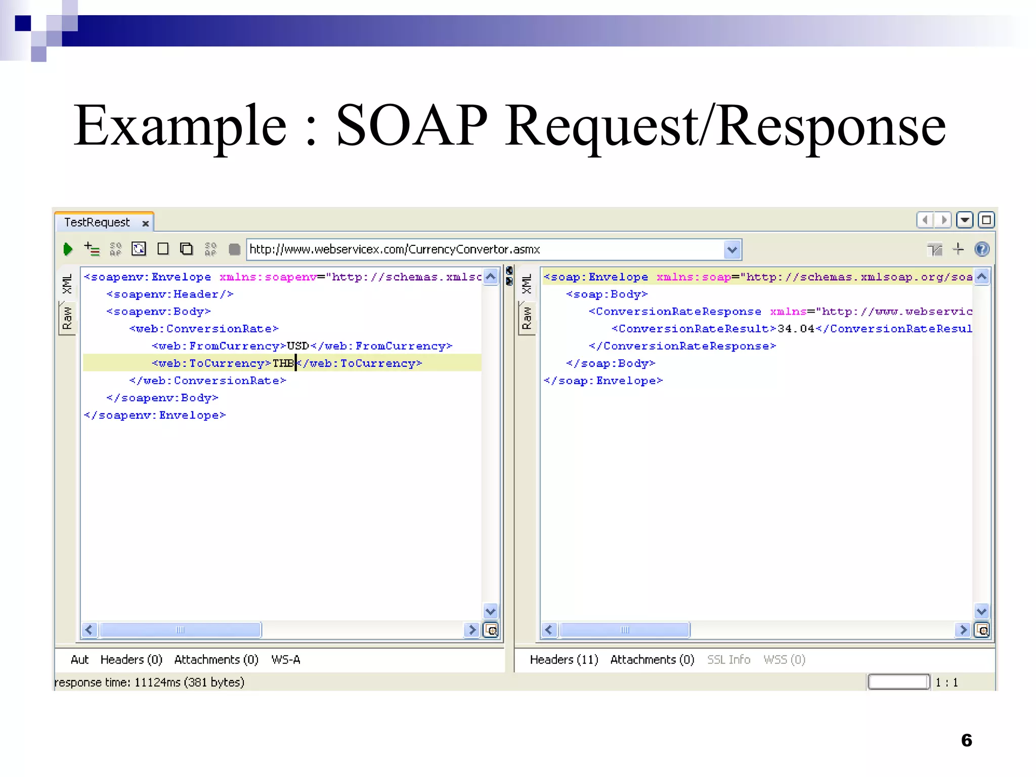Switch response editor to XML view tab
The image size is (1036, 777).
(527, 283)
